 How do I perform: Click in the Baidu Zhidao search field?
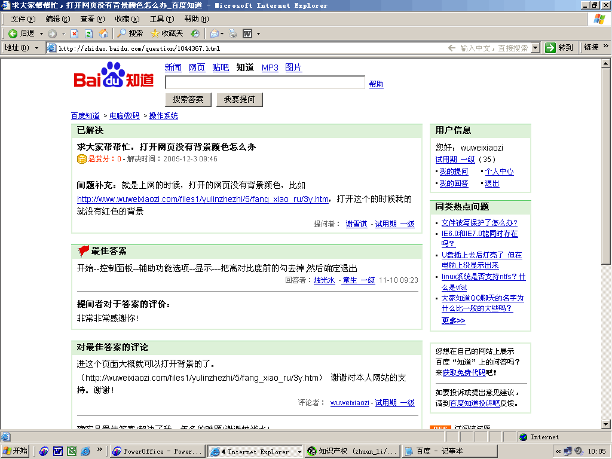click(x=265, y=82)
